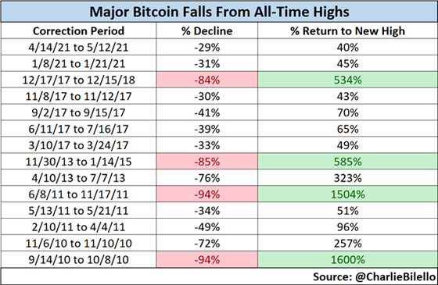Click the green 1504% return cell
This screenshot has height=285, width=438.
click(x=348, y=194)
